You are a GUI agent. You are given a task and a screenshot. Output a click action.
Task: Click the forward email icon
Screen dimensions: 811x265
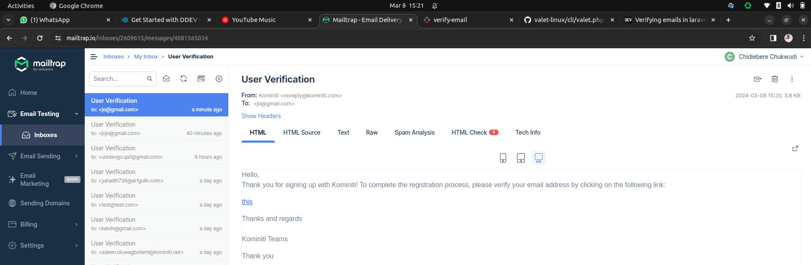coord(758,79)
